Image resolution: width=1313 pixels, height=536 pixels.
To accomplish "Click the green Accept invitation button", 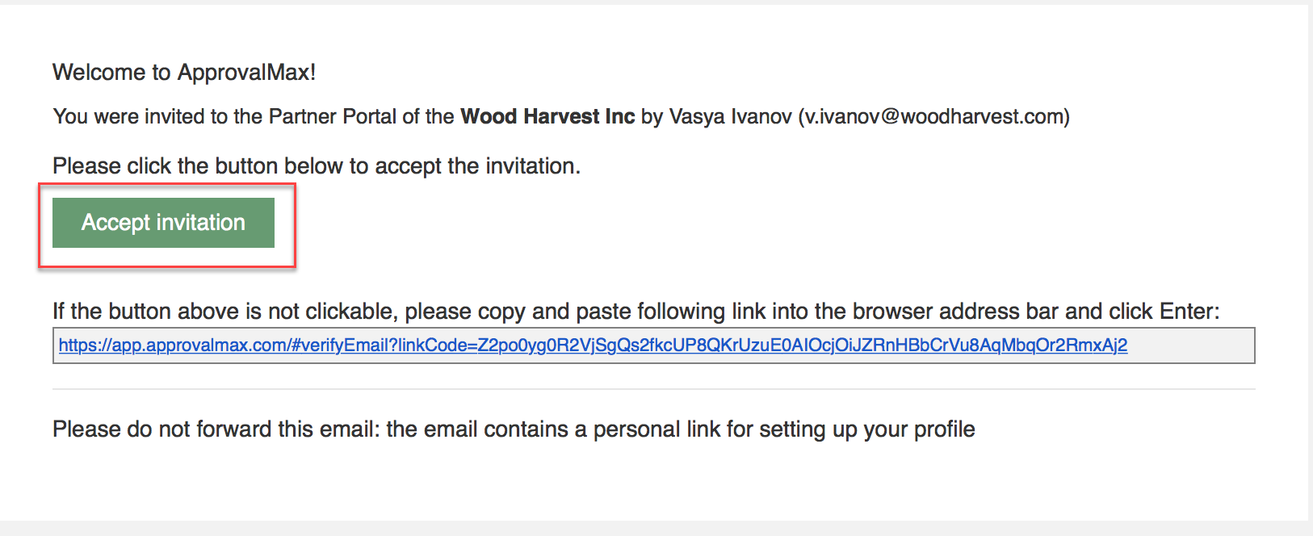I will click(x=163, y=223).
